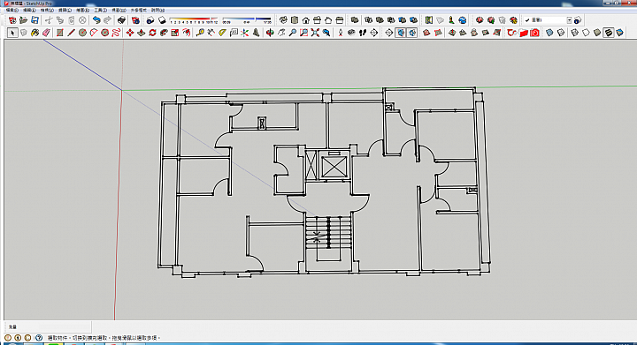Toggle Back Edges face style
Screen dimensions: 637x345
tap(561, 33)
